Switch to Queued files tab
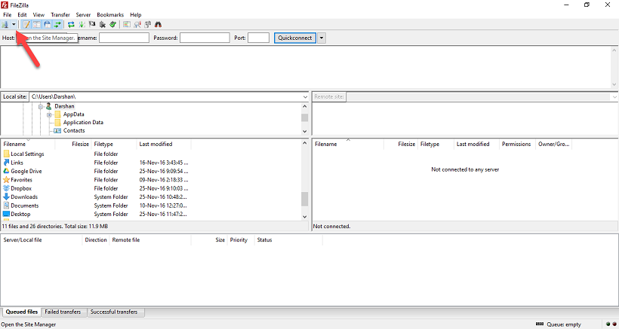Image resolution: width=619 pixels, height=329 pixels. [21, 312]
